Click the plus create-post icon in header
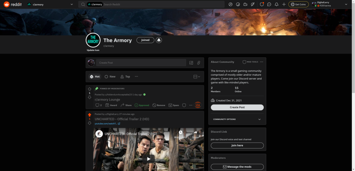This screenshot has width=355, height=171. coord(284,4)
